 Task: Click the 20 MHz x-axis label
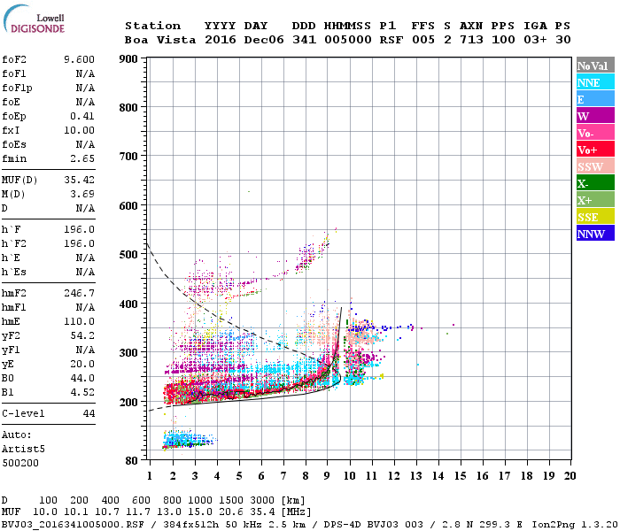point(570,476)
